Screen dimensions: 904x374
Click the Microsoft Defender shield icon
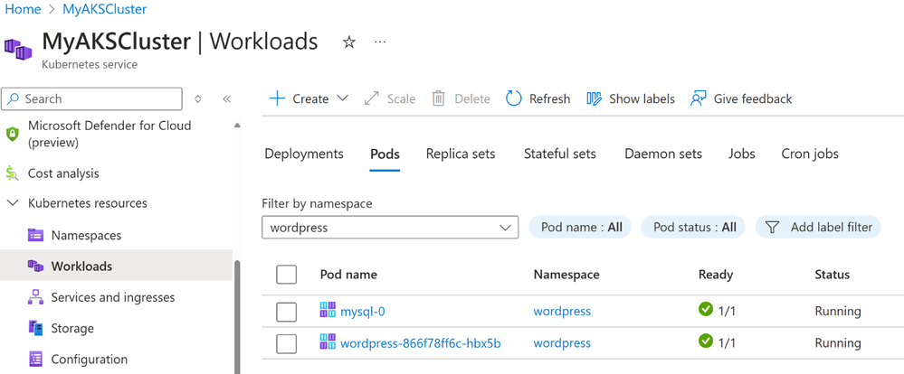(12, 134)
